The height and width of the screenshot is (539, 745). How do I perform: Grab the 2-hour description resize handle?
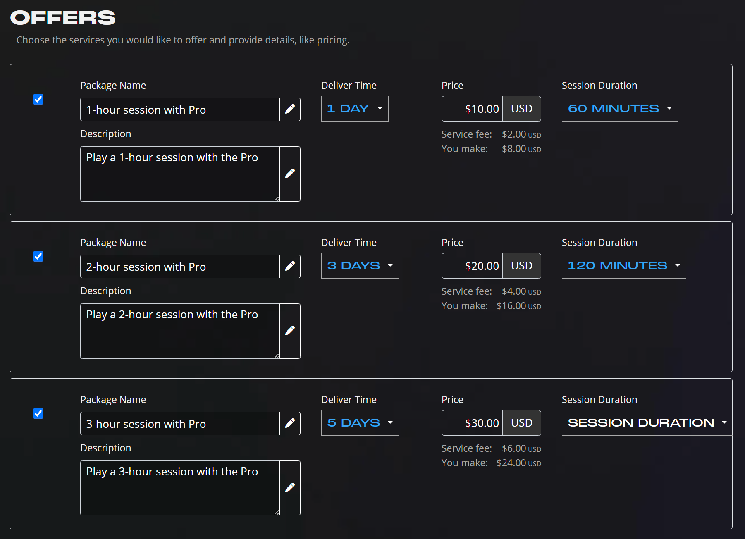(x=277, y=355)
